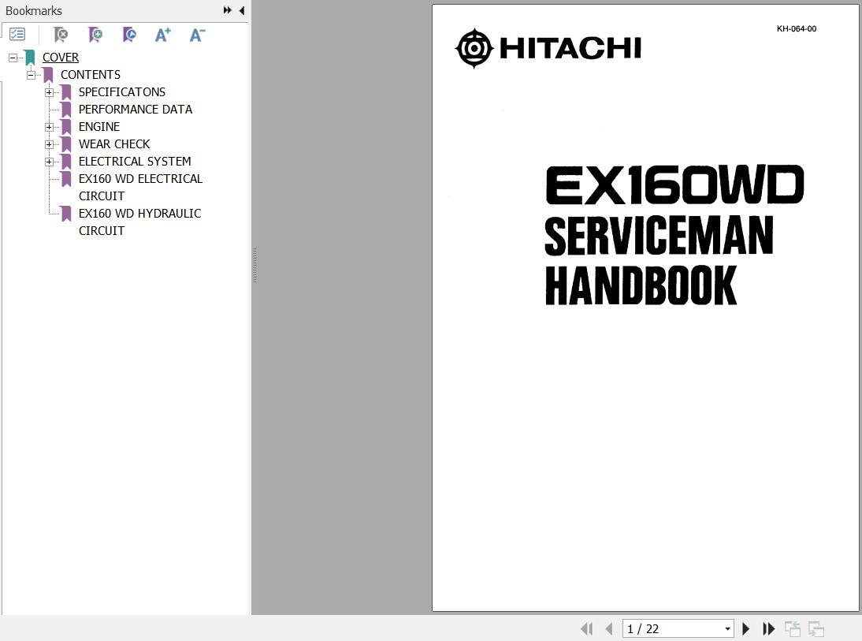
Task: Click the COVER bookmark flag icon
Action: coord(30,58)
